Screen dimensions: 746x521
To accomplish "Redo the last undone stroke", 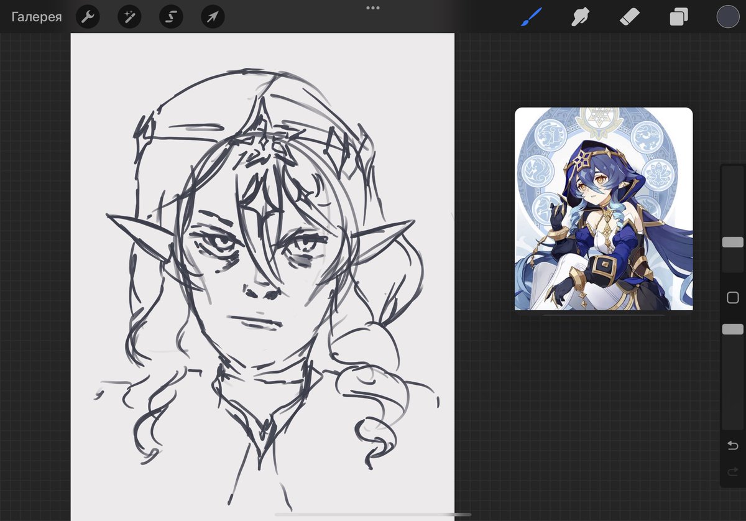I will (x=732, y=472).
